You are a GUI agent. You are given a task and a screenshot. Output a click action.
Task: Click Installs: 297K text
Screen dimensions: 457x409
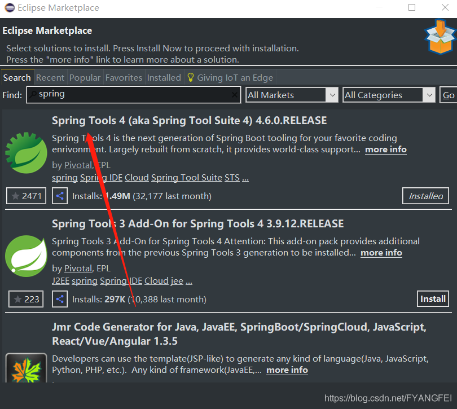[x=99, y=300]
